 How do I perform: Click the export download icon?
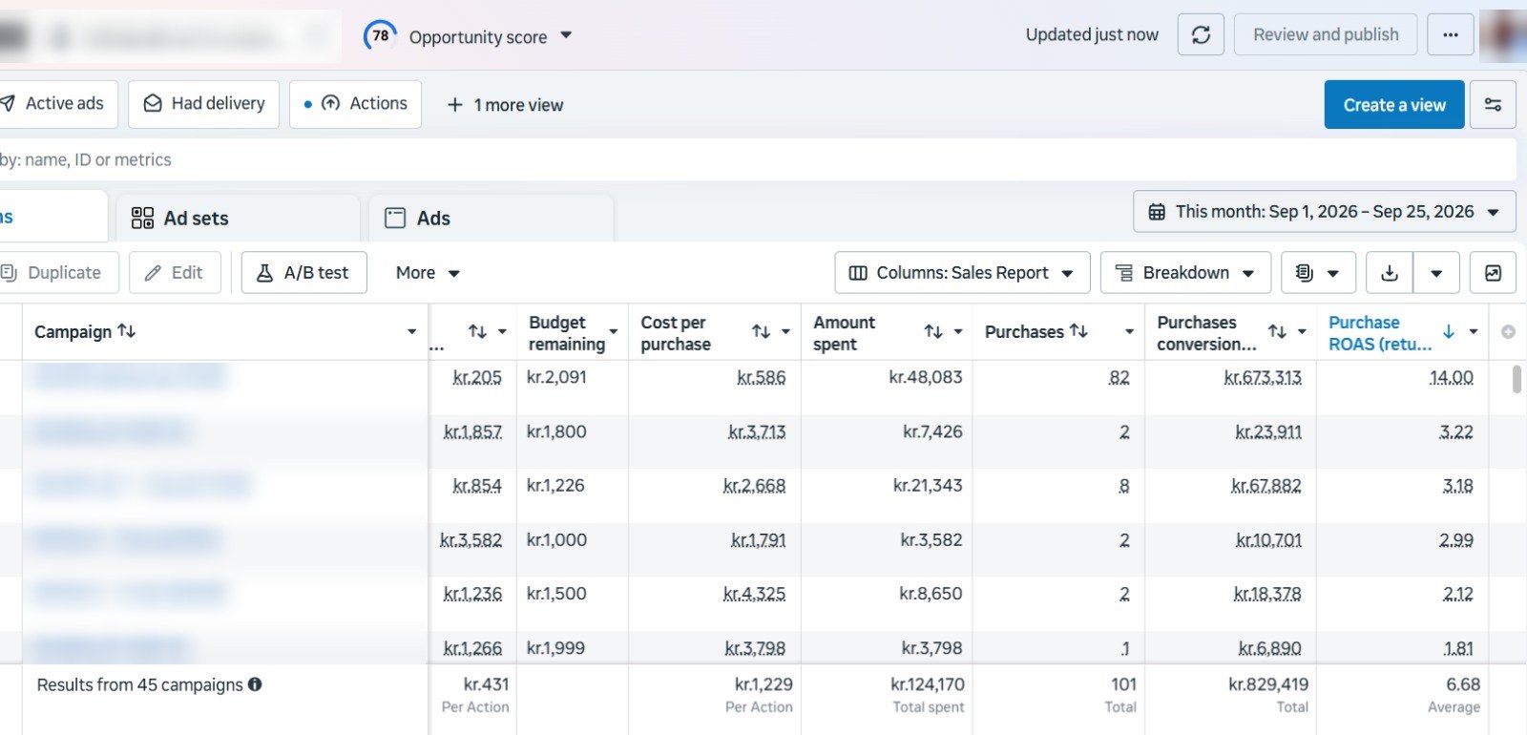1390,273
